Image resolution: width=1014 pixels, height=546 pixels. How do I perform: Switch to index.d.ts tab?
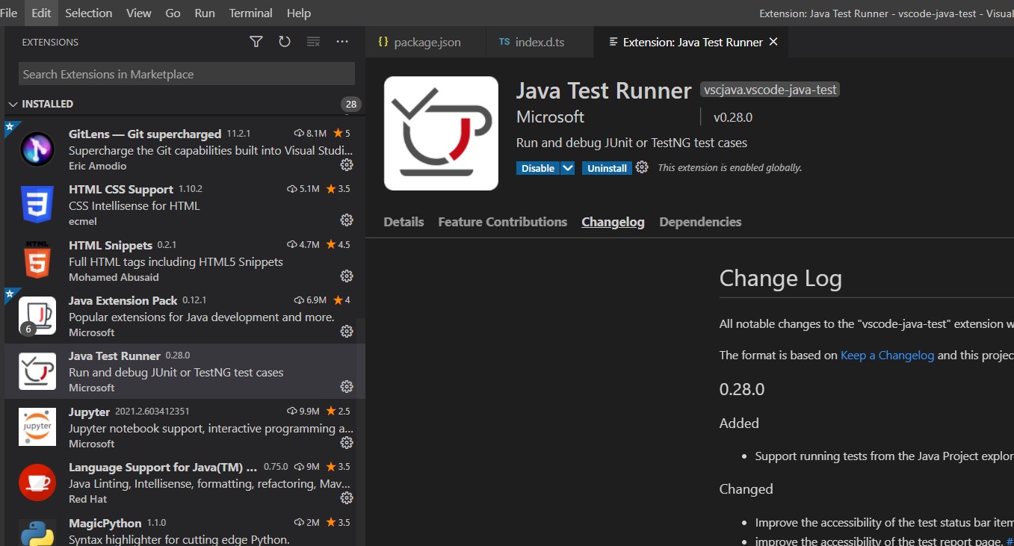pyautogui.click(x=540, y=42)
